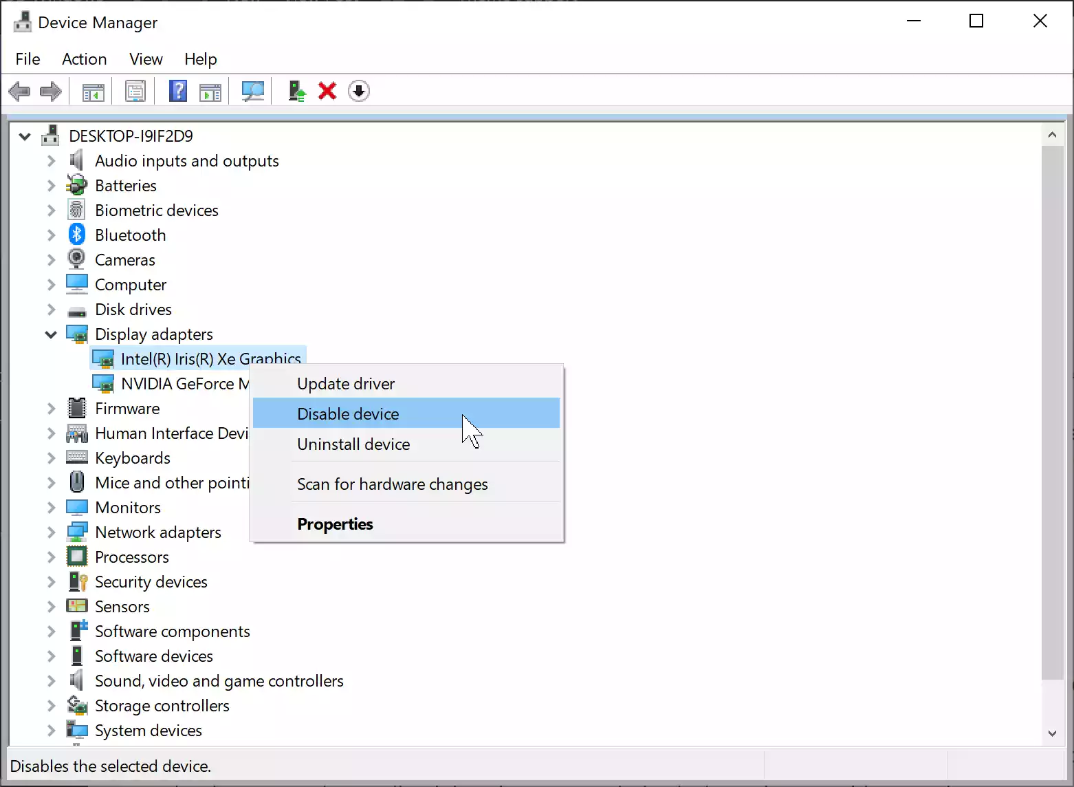Viewport: 1074px width, 787px height.
Task: Click the Disable device down-arrow toolbar icon
Action: tap(358, 91)
